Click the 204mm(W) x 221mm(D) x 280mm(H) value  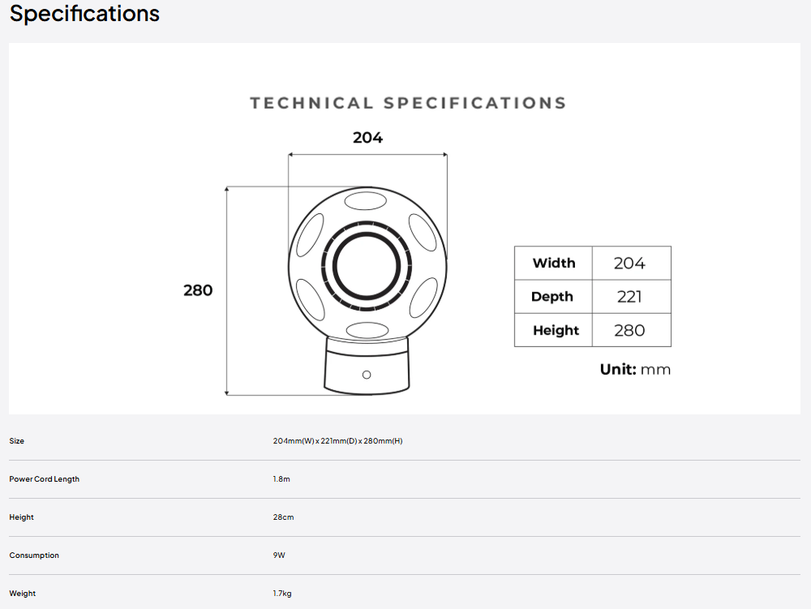[x=337, y=441]
